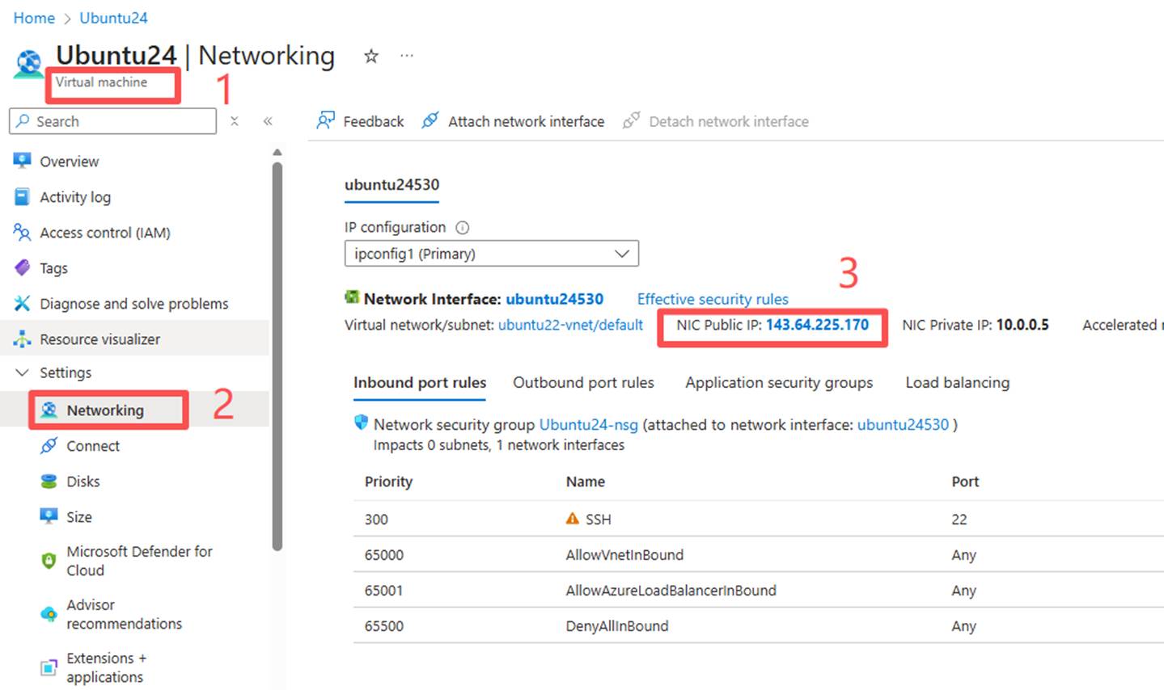Open the Load balancing tab
This screenshot has width=1164, height=690.
click(957, 383)
